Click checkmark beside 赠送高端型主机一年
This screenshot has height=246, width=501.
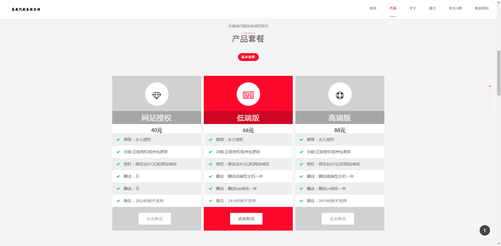click(x=301, y=176)
